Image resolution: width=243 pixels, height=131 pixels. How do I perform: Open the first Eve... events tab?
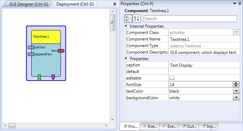coord(150,127)
